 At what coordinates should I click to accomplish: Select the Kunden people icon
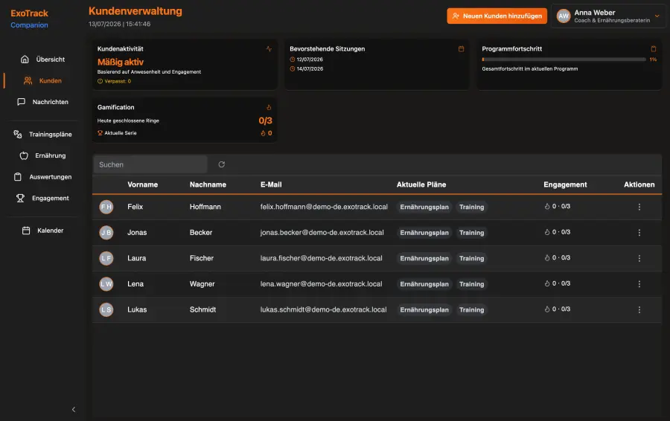tap(28, 80)
